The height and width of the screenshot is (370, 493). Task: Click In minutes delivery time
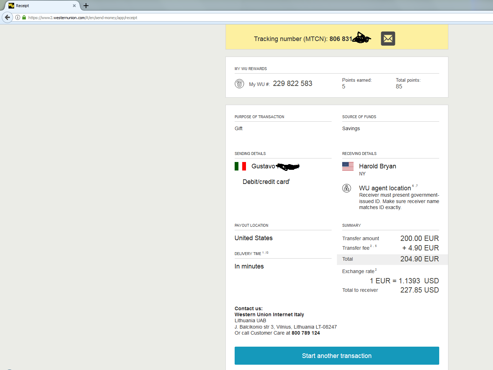tap(249, 266)
